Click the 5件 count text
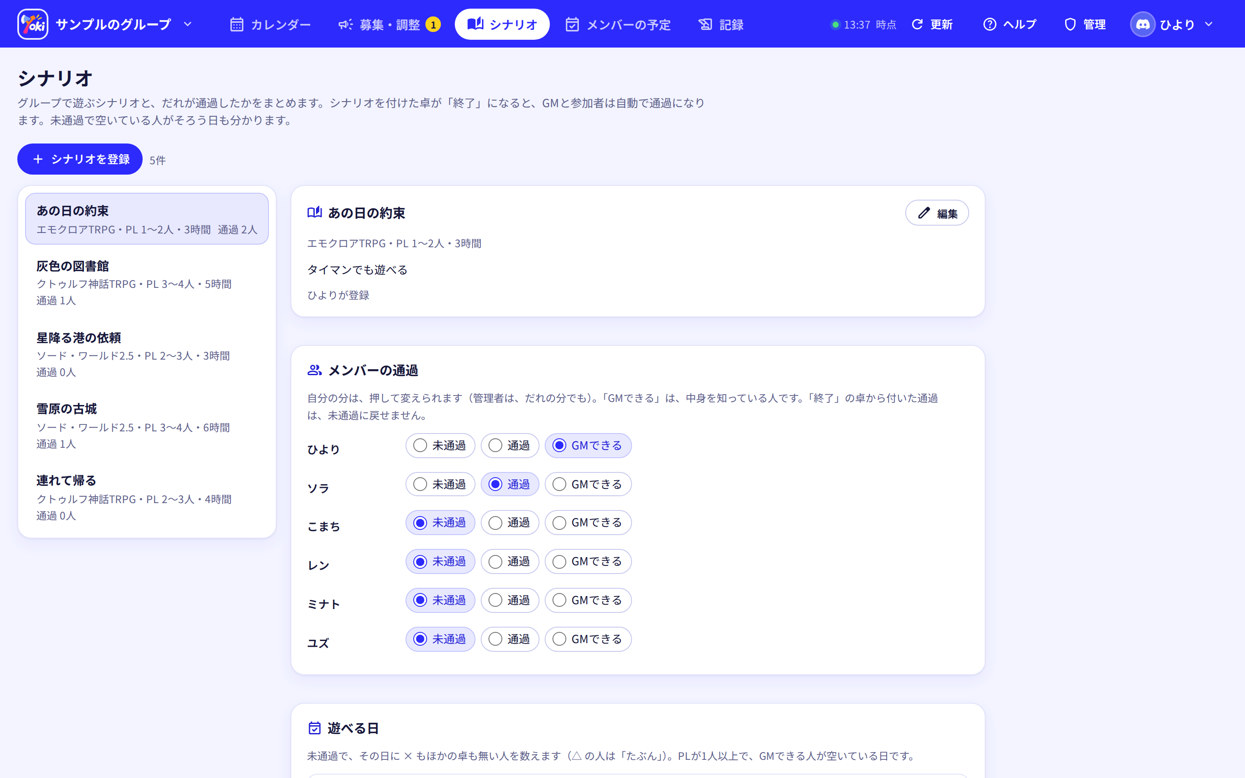This screenshot has height=778, width=1245. click(157, 160)
